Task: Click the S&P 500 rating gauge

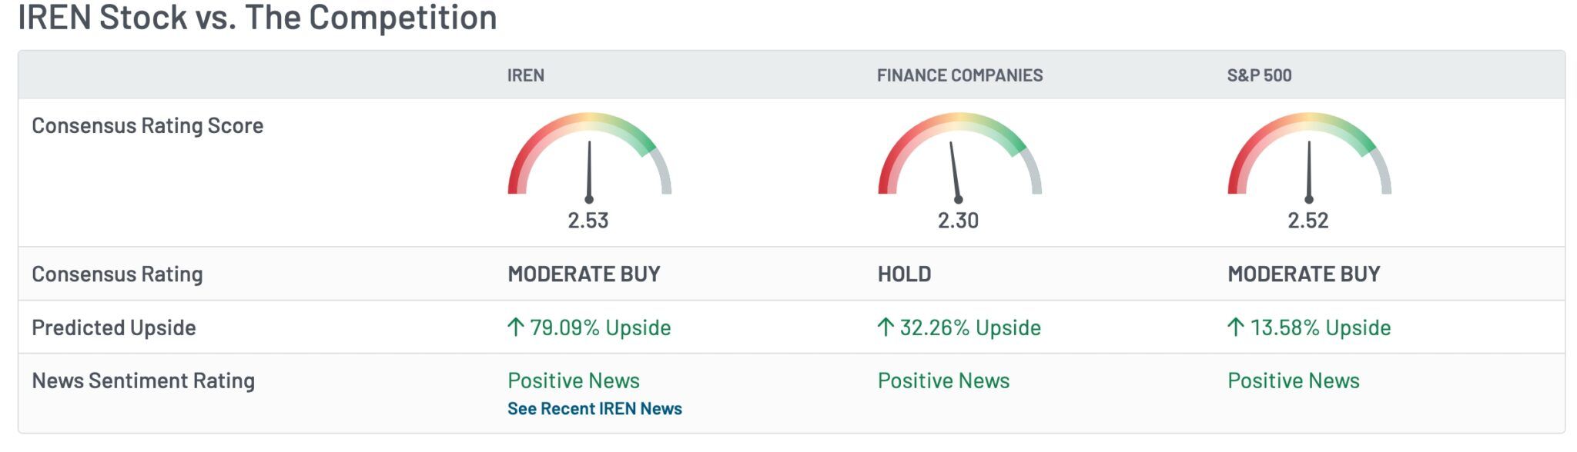Action: [1308, 158]
